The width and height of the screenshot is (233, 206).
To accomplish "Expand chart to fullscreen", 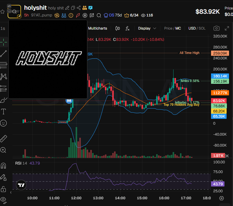I will click(227, 28).
